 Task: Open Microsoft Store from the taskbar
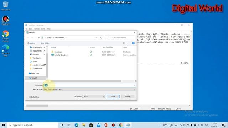pyautogui.click(x=91, y=125)
